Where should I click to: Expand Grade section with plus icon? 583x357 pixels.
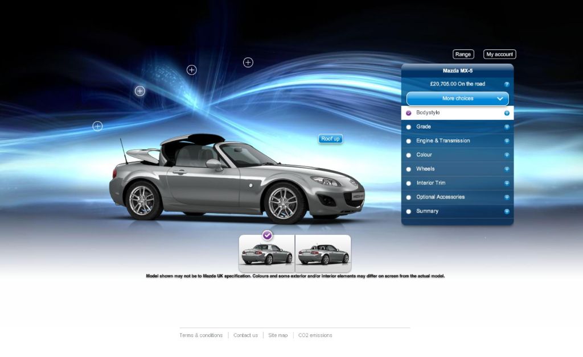507,127
